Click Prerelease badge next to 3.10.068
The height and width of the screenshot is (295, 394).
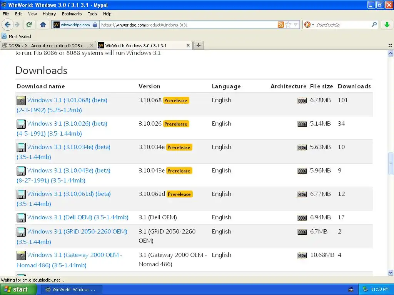pyautogui.click(x=176, y=100)
